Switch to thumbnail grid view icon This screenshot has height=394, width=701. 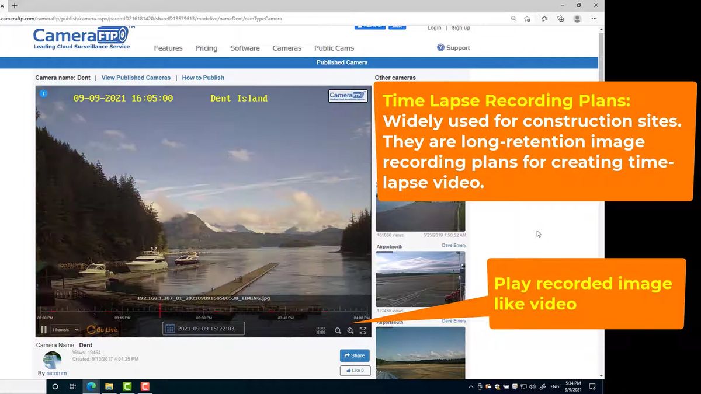[321, 330]
